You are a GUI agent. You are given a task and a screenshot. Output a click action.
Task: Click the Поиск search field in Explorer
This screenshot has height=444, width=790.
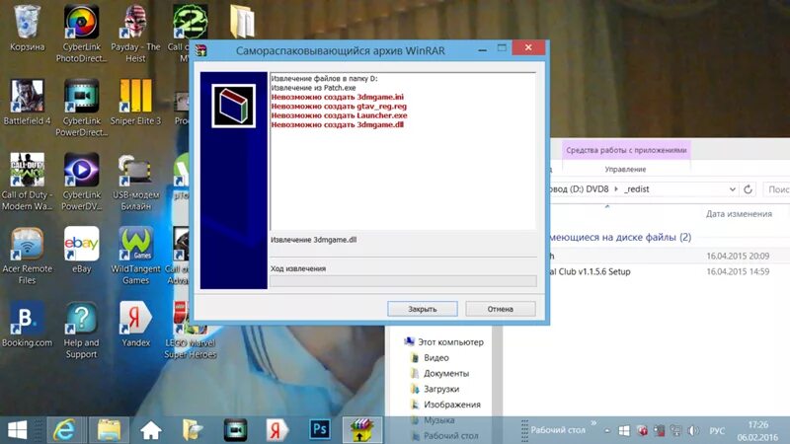tap(776, 189)
